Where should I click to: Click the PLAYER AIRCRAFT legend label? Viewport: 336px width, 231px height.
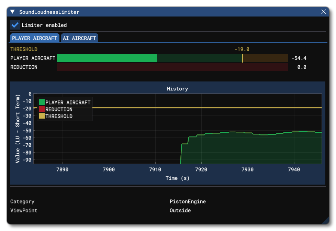(68, 102)
